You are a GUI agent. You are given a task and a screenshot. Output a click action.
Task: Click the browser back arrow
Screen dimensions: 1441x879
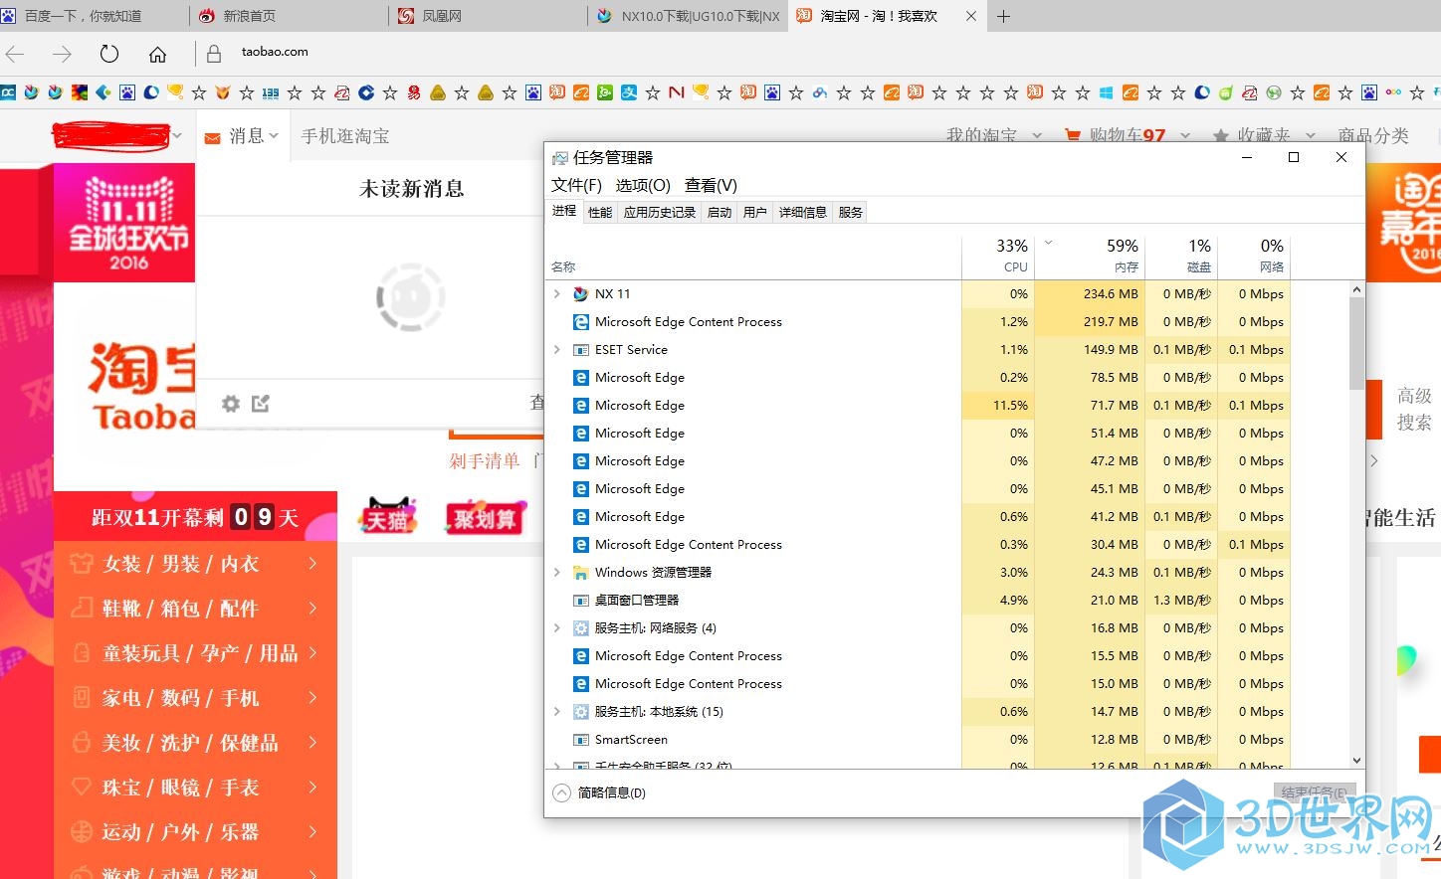point(15,54)
